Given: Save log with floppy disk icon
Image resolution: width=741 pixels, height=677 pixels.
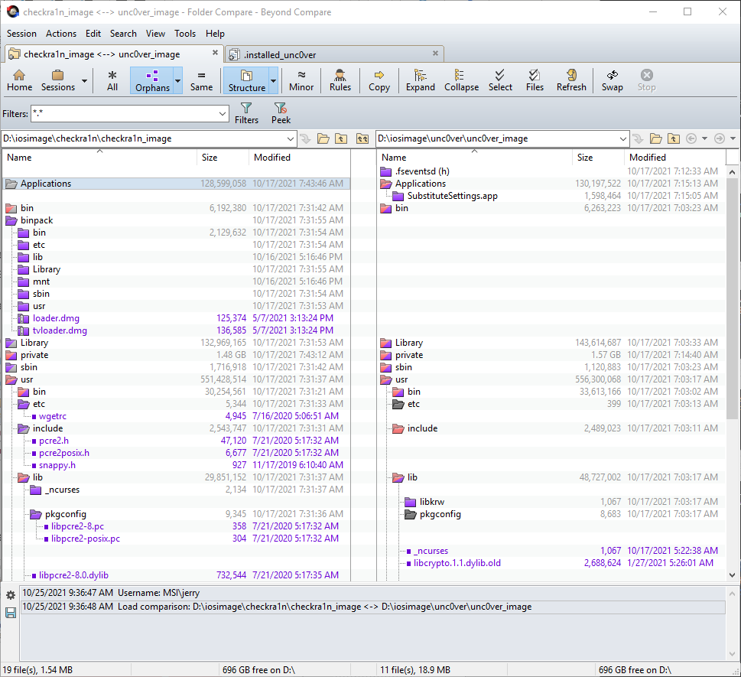Looking at the screenshot, I should [11, 614].
